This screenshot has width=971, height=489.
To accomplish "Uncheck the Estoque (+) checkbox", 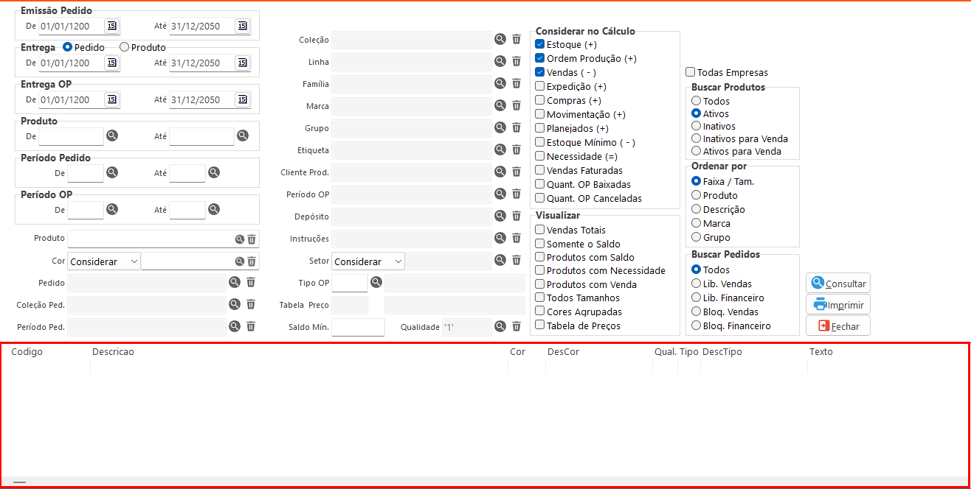I will (x=539, y=45).
